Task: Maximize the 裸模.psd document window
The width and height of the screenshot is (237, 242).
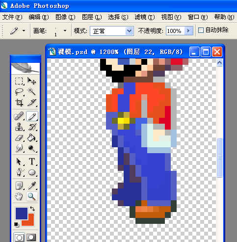Action: point(206,52)
